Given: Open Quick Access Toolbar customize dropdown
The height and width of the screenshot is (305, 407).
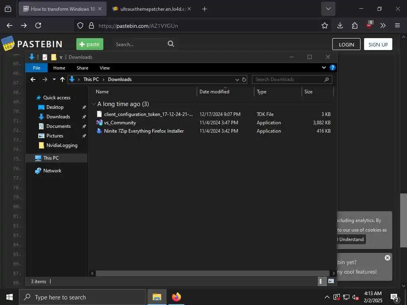Looking at the screenshot, I should [x=61, y=57].
